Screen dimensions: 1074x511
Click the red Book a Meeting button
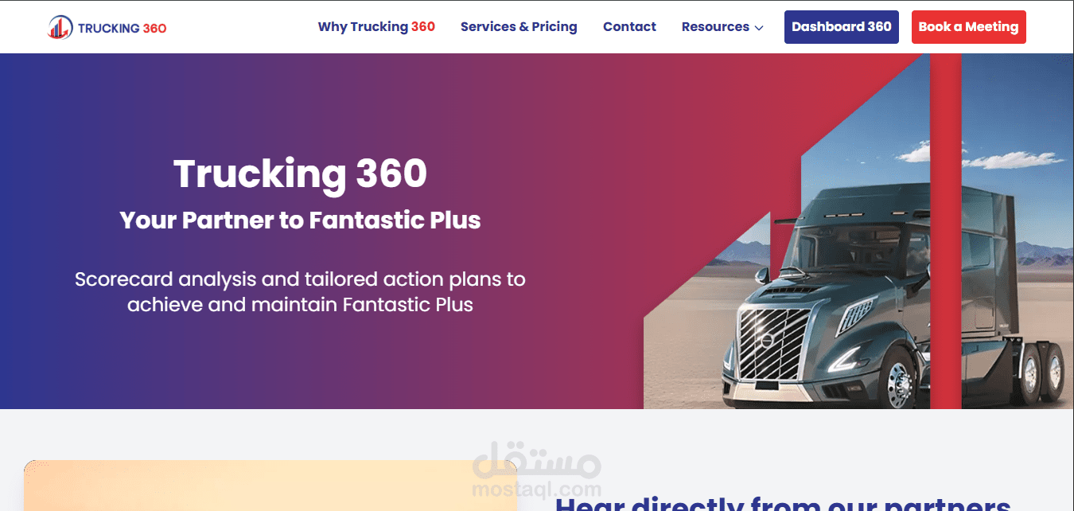(968, 27)
